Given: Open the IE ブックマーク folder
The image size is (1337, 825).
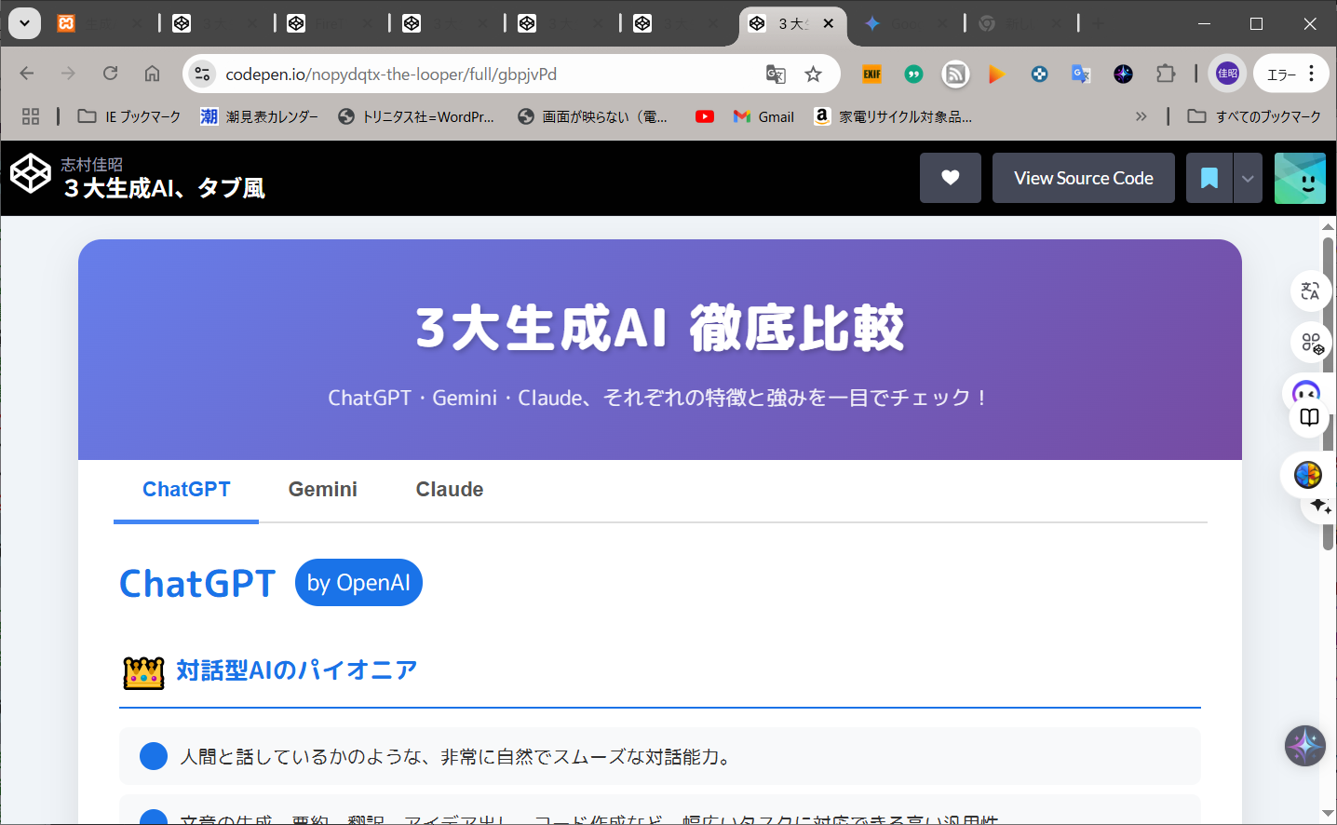Looking at the screenshot, I should click(x=129, y=116).
